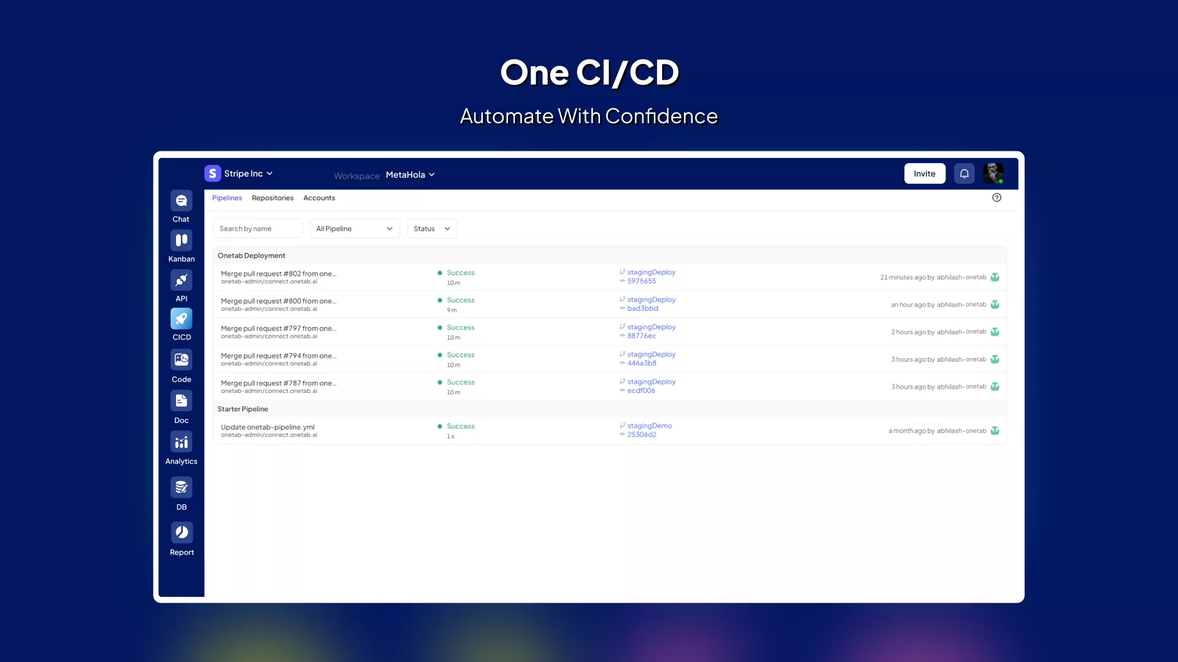Open the Status filter dropdown
Viewport: 1178px width, 662px height.
tap(432, 229)
